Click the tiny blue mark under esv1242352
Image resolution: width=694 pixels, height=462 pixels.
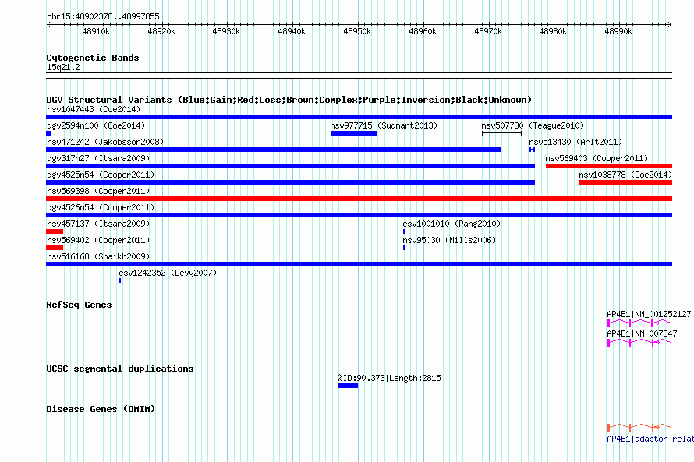coord(120,280)
